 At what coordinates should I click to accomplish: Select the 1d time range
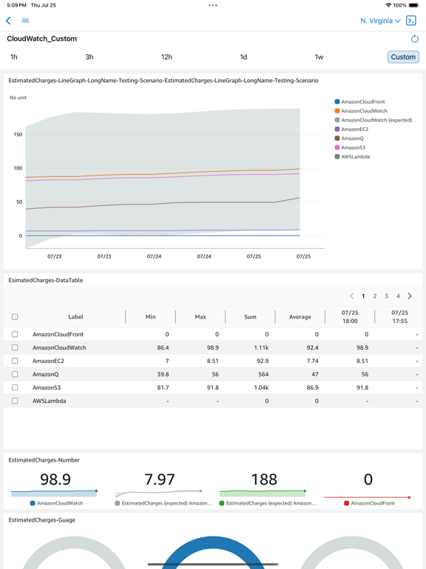243,57
